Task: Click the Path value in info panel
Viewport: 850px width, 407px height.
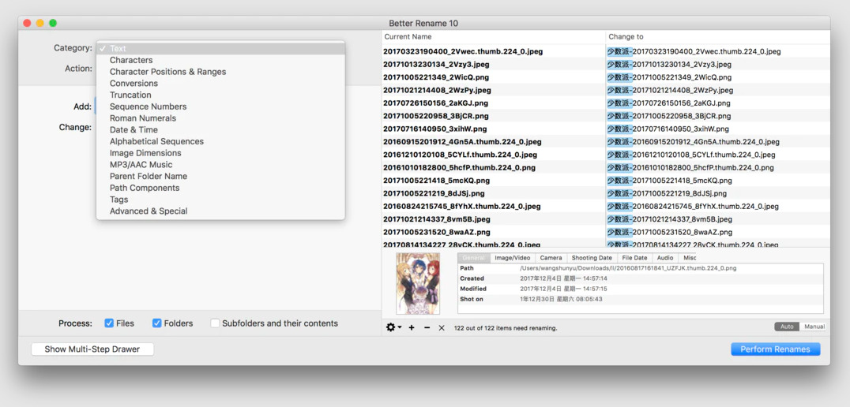Action: click(628, 268)
